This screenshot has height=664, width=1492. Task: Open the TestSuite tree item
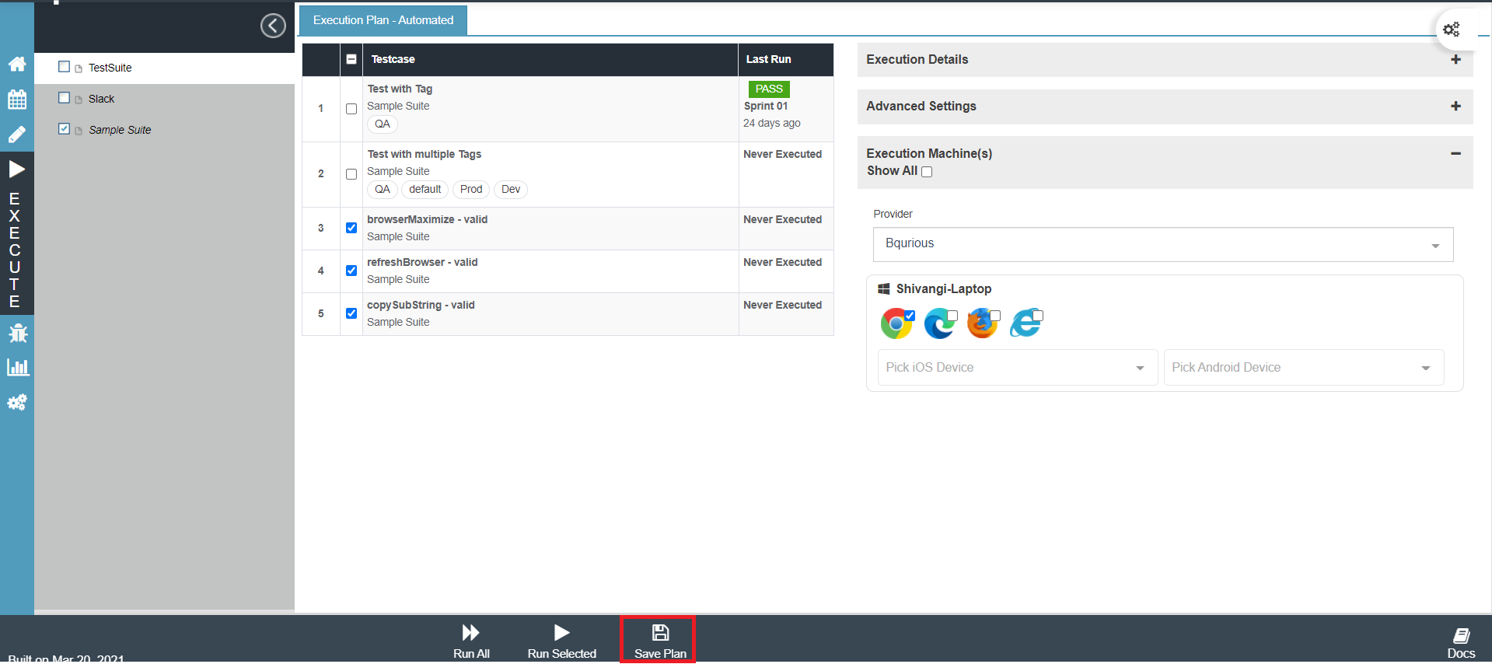[x=110, y=68]
